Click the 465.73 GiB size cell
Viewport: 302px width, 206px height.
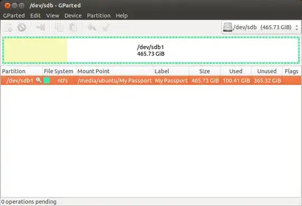(x=205, y=81)
